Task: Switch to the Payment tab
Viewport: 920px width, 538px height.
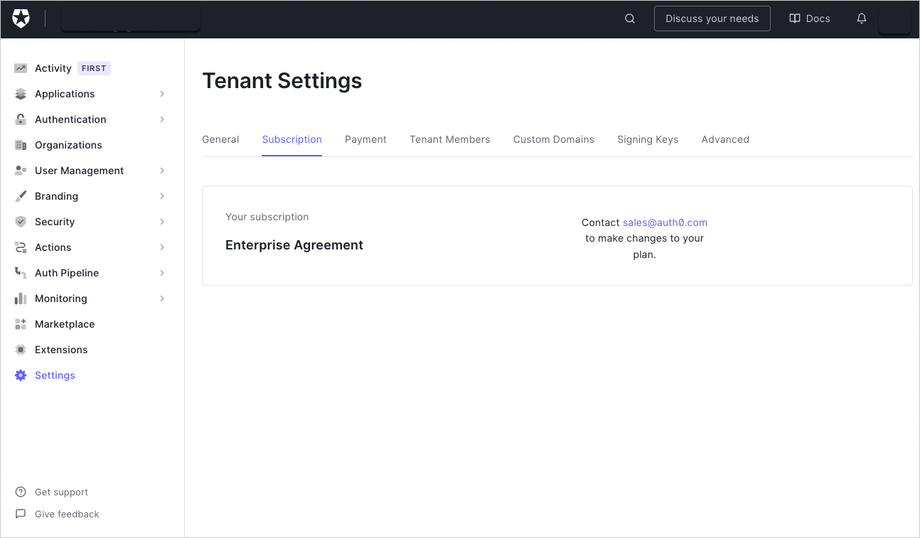Action: pos(365,139)
